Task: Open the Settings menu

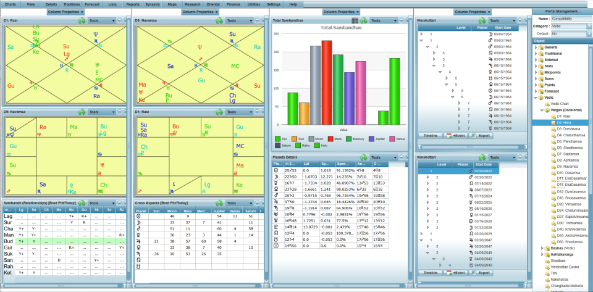Action: (x=274, y=4)
